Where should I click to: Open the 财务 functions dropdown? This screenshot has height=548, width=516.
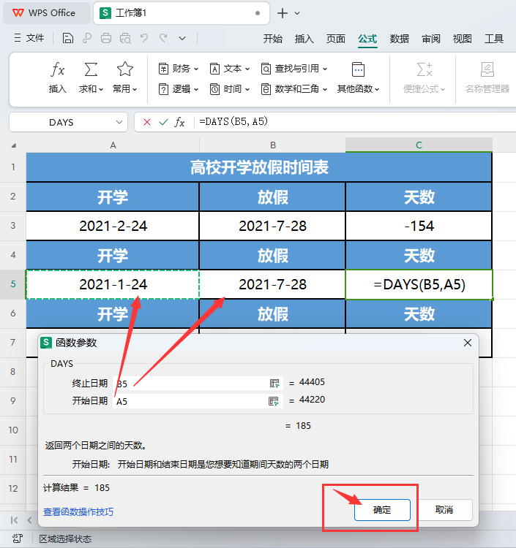pyautogui.click(x=178, y=69)
